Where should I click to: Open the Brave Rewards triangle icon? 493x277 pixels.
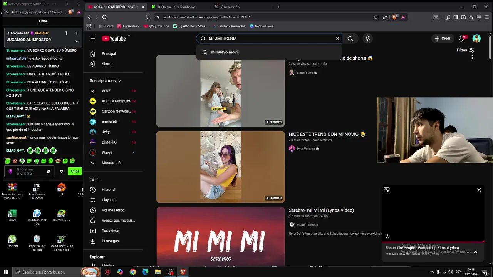coord(403,17)
